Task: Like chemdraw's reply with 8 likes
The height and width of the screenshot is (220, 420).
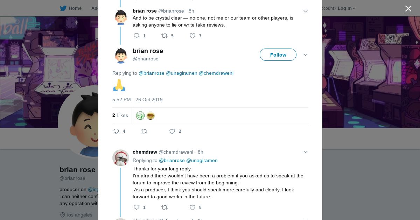Action: (x=192, y=207)
